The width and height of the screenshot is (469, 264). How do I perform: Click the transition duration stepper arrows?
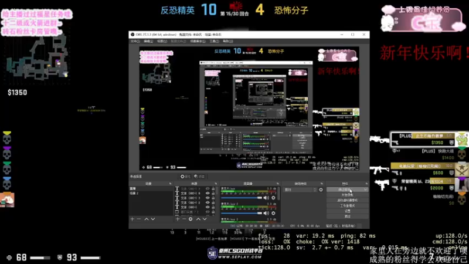coord(315,189)
